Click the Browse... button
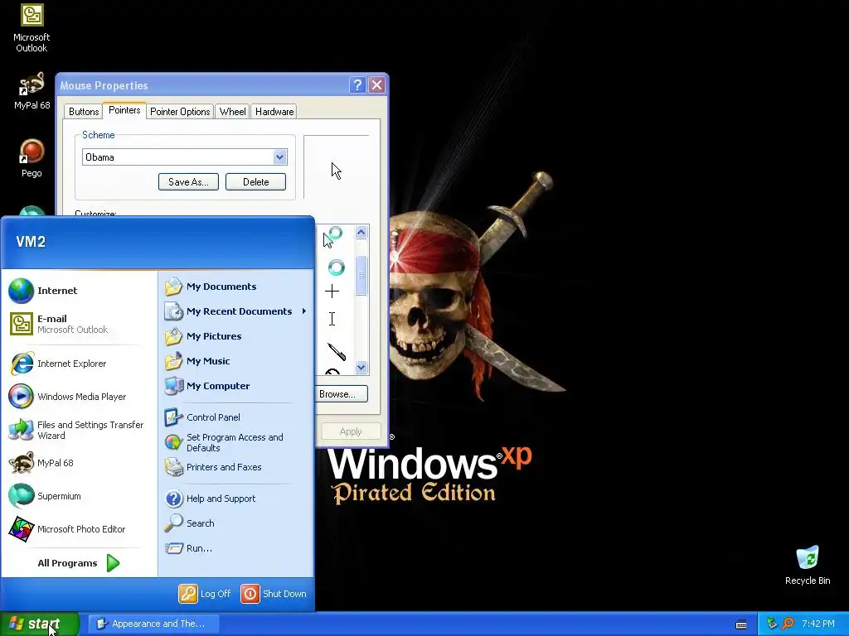 [x=341, y=393]
